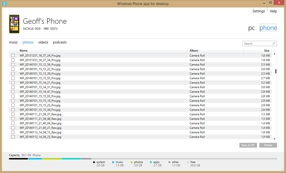
Task: Click the search magnifier icon
Action: [x=274, y=44]
